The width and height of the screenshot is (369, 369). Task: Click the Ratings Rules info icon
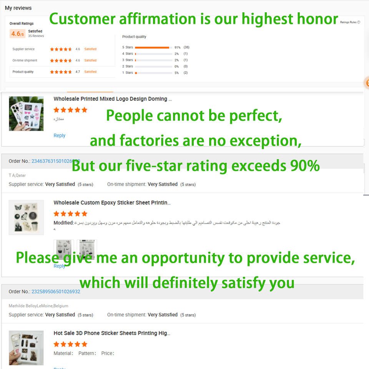(x=359, y=22)
